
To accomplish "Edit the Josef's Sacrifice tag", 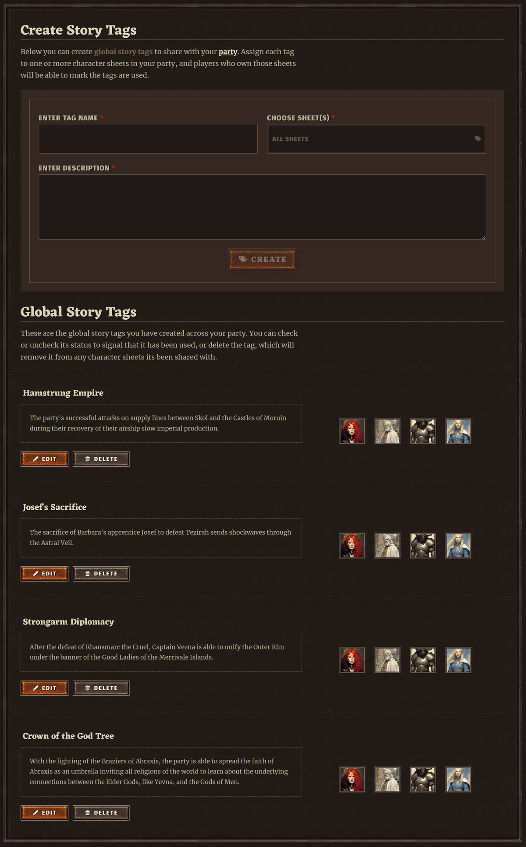I will coord(44,574).
